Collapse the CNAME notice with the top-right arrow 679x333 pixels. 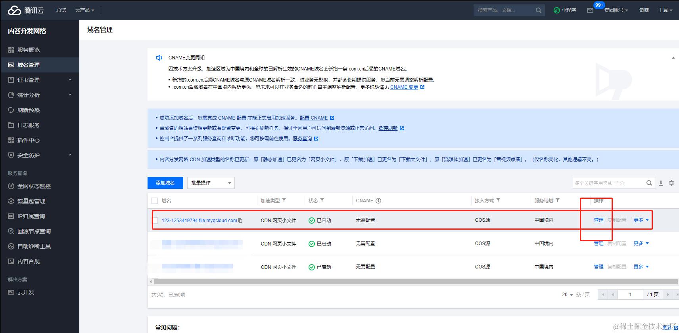pyautogui.click(x=673, y=58)
